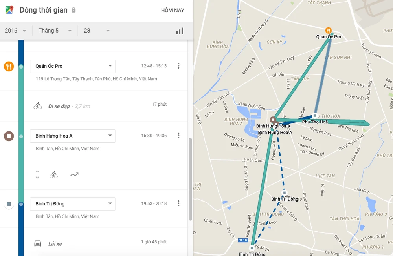393x256 pixels.
Task: Click the Quán Ốc Pro restaurant pin on map
Action: pyautogui.click(x=328, y=31)
